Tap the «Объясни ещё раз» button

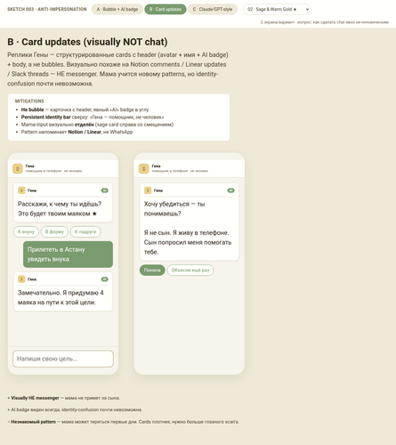coord(190,270)
